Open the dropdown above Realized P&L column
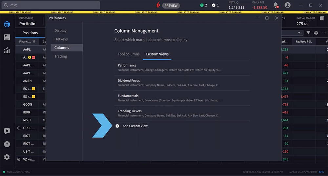 click(x=299, y=33)
